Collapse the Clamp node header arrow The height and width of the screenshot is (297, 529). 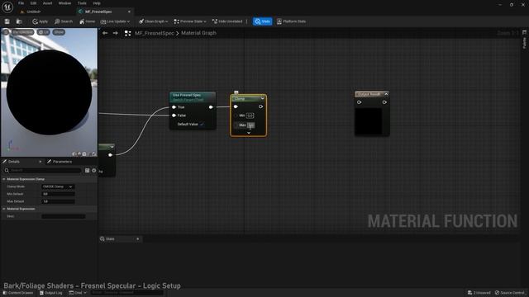click(262, 99)
